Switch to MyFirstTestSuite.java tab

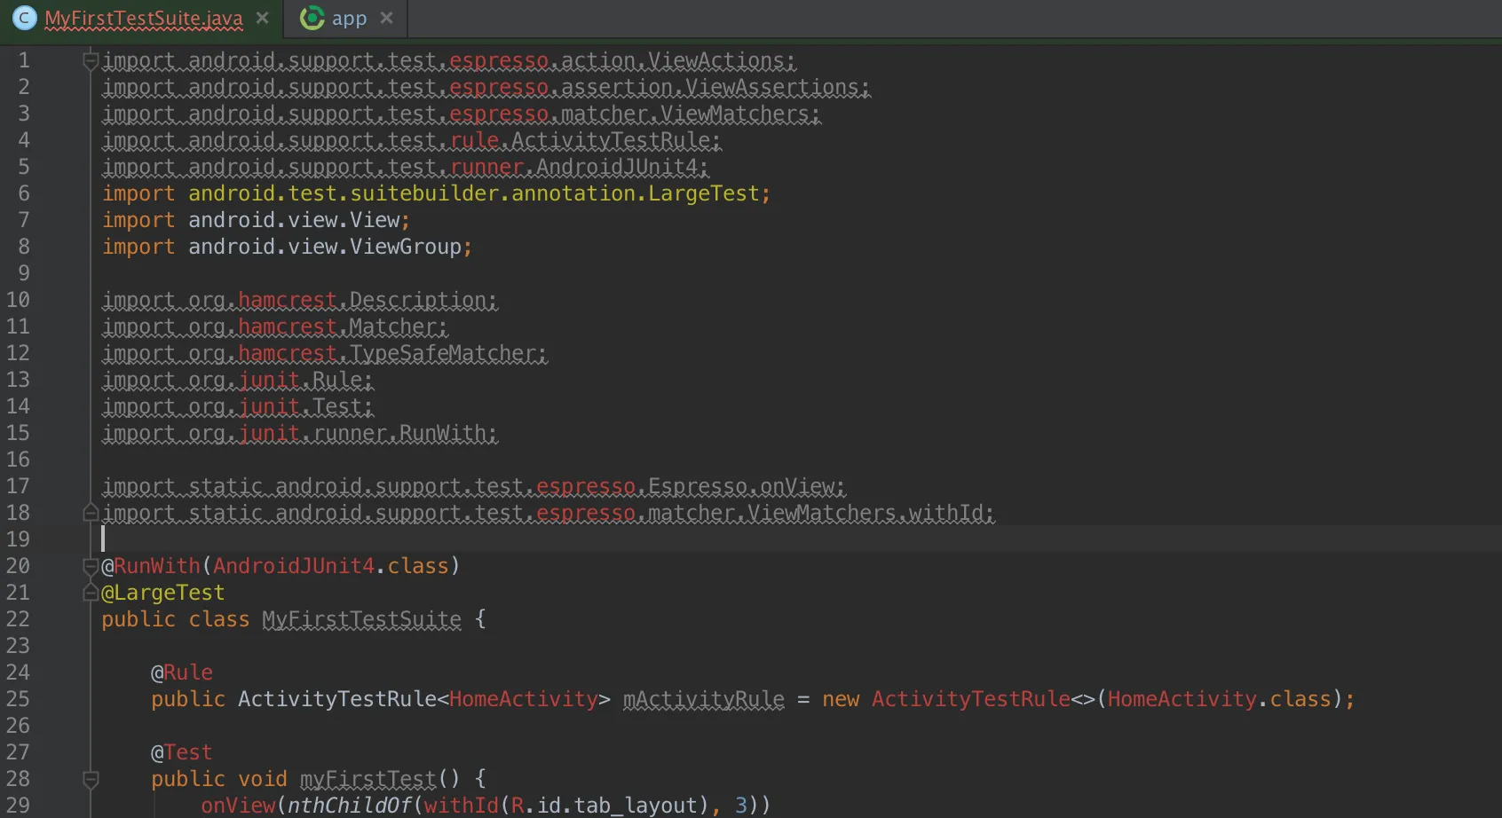coord(143,18)
